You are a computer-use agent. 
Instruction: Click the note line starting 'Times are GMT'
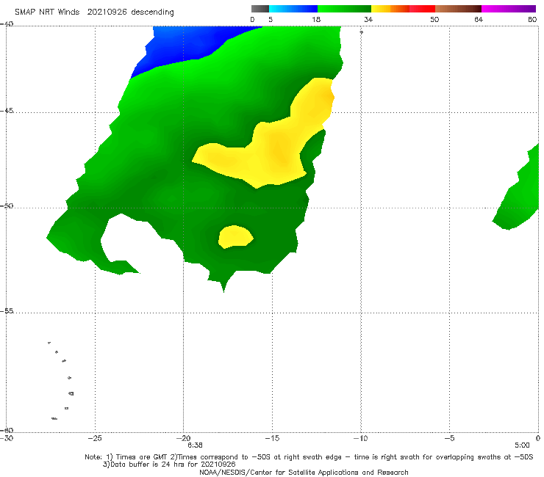coord(309,457)
